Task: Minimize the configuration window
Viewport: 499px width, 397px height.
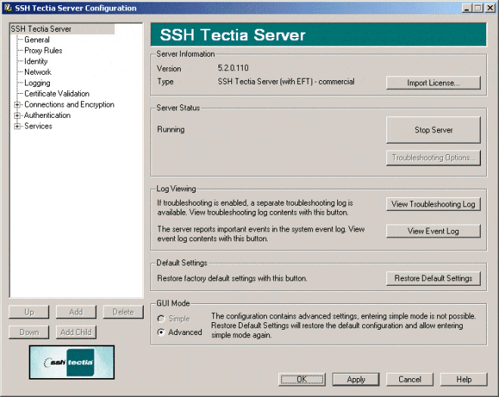Action: pos(466,8)
